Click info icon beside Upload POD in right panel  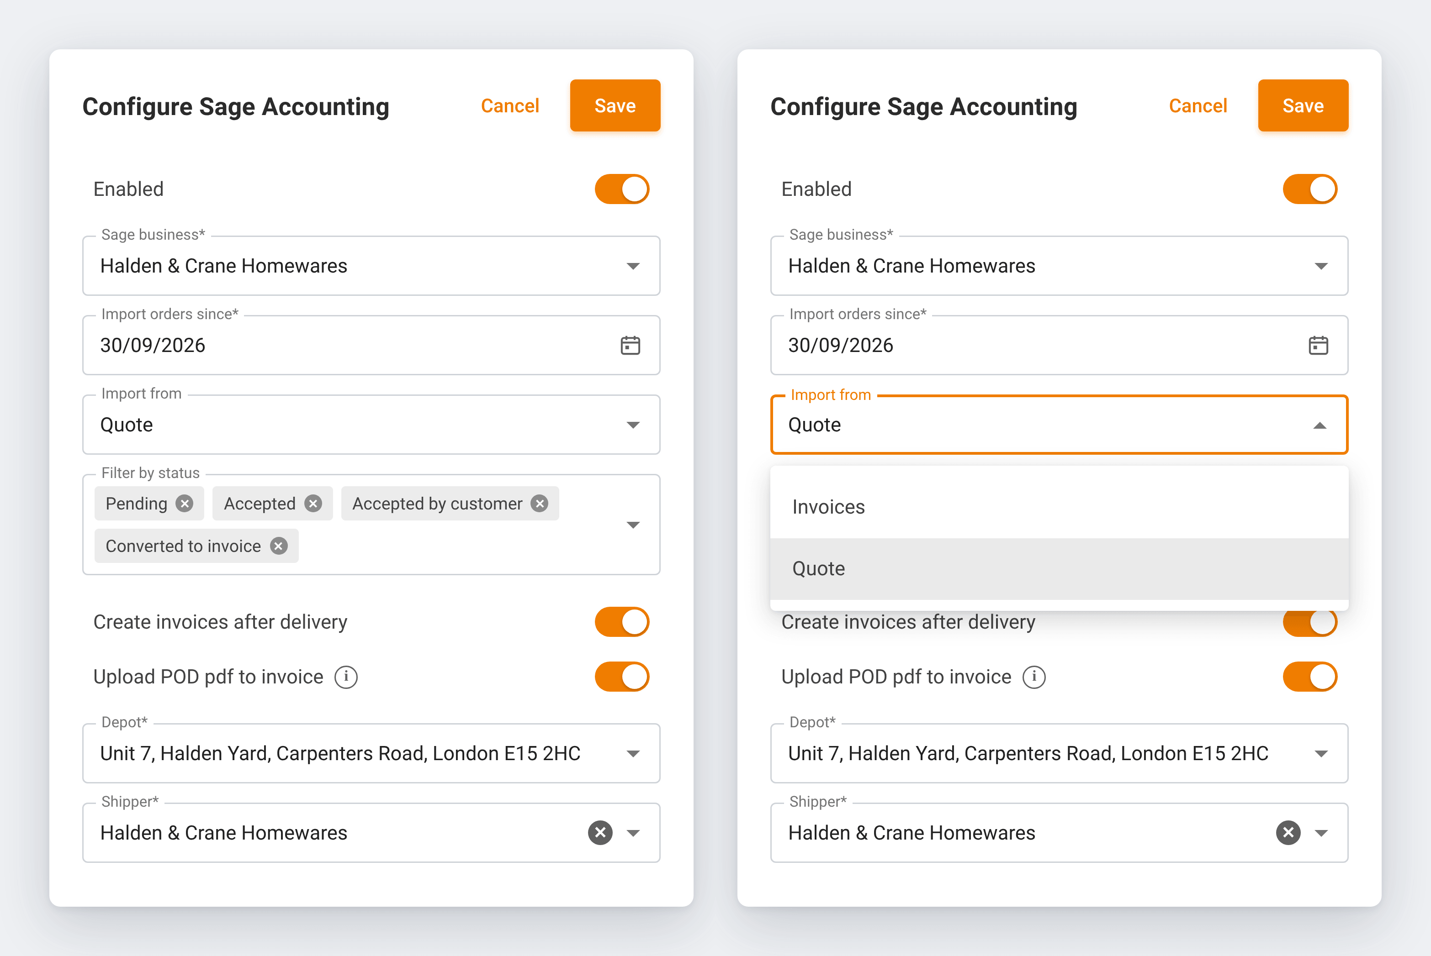click(1034, 677)
